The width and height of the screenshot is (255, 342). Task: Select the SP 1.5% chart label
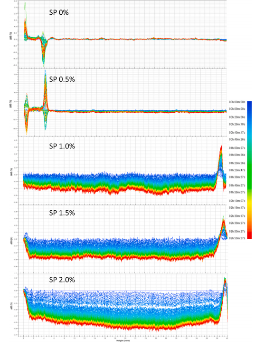62,213
